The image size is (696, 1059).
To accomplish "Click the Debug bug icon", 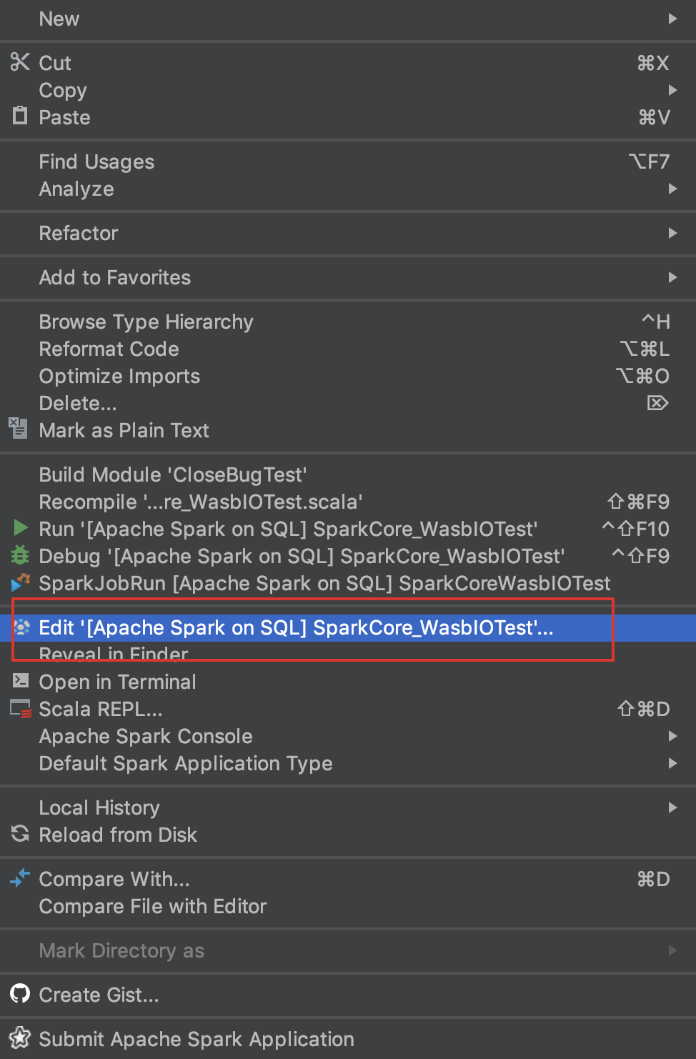I will 19,556.
